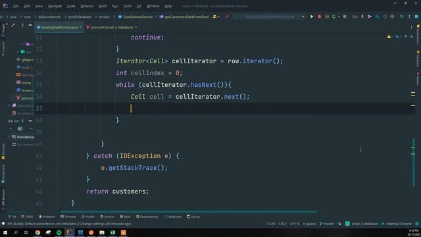Toggle the Commit side tool window
Screen dimensions: 421x237
tap(3, 49)
